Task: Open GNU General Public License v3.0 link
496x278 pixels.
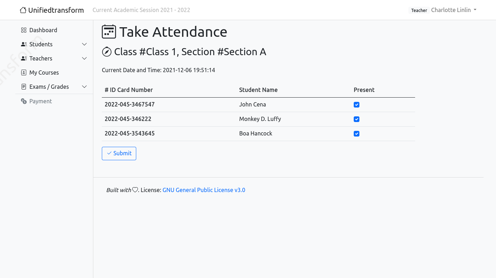Action: point(204,190)
